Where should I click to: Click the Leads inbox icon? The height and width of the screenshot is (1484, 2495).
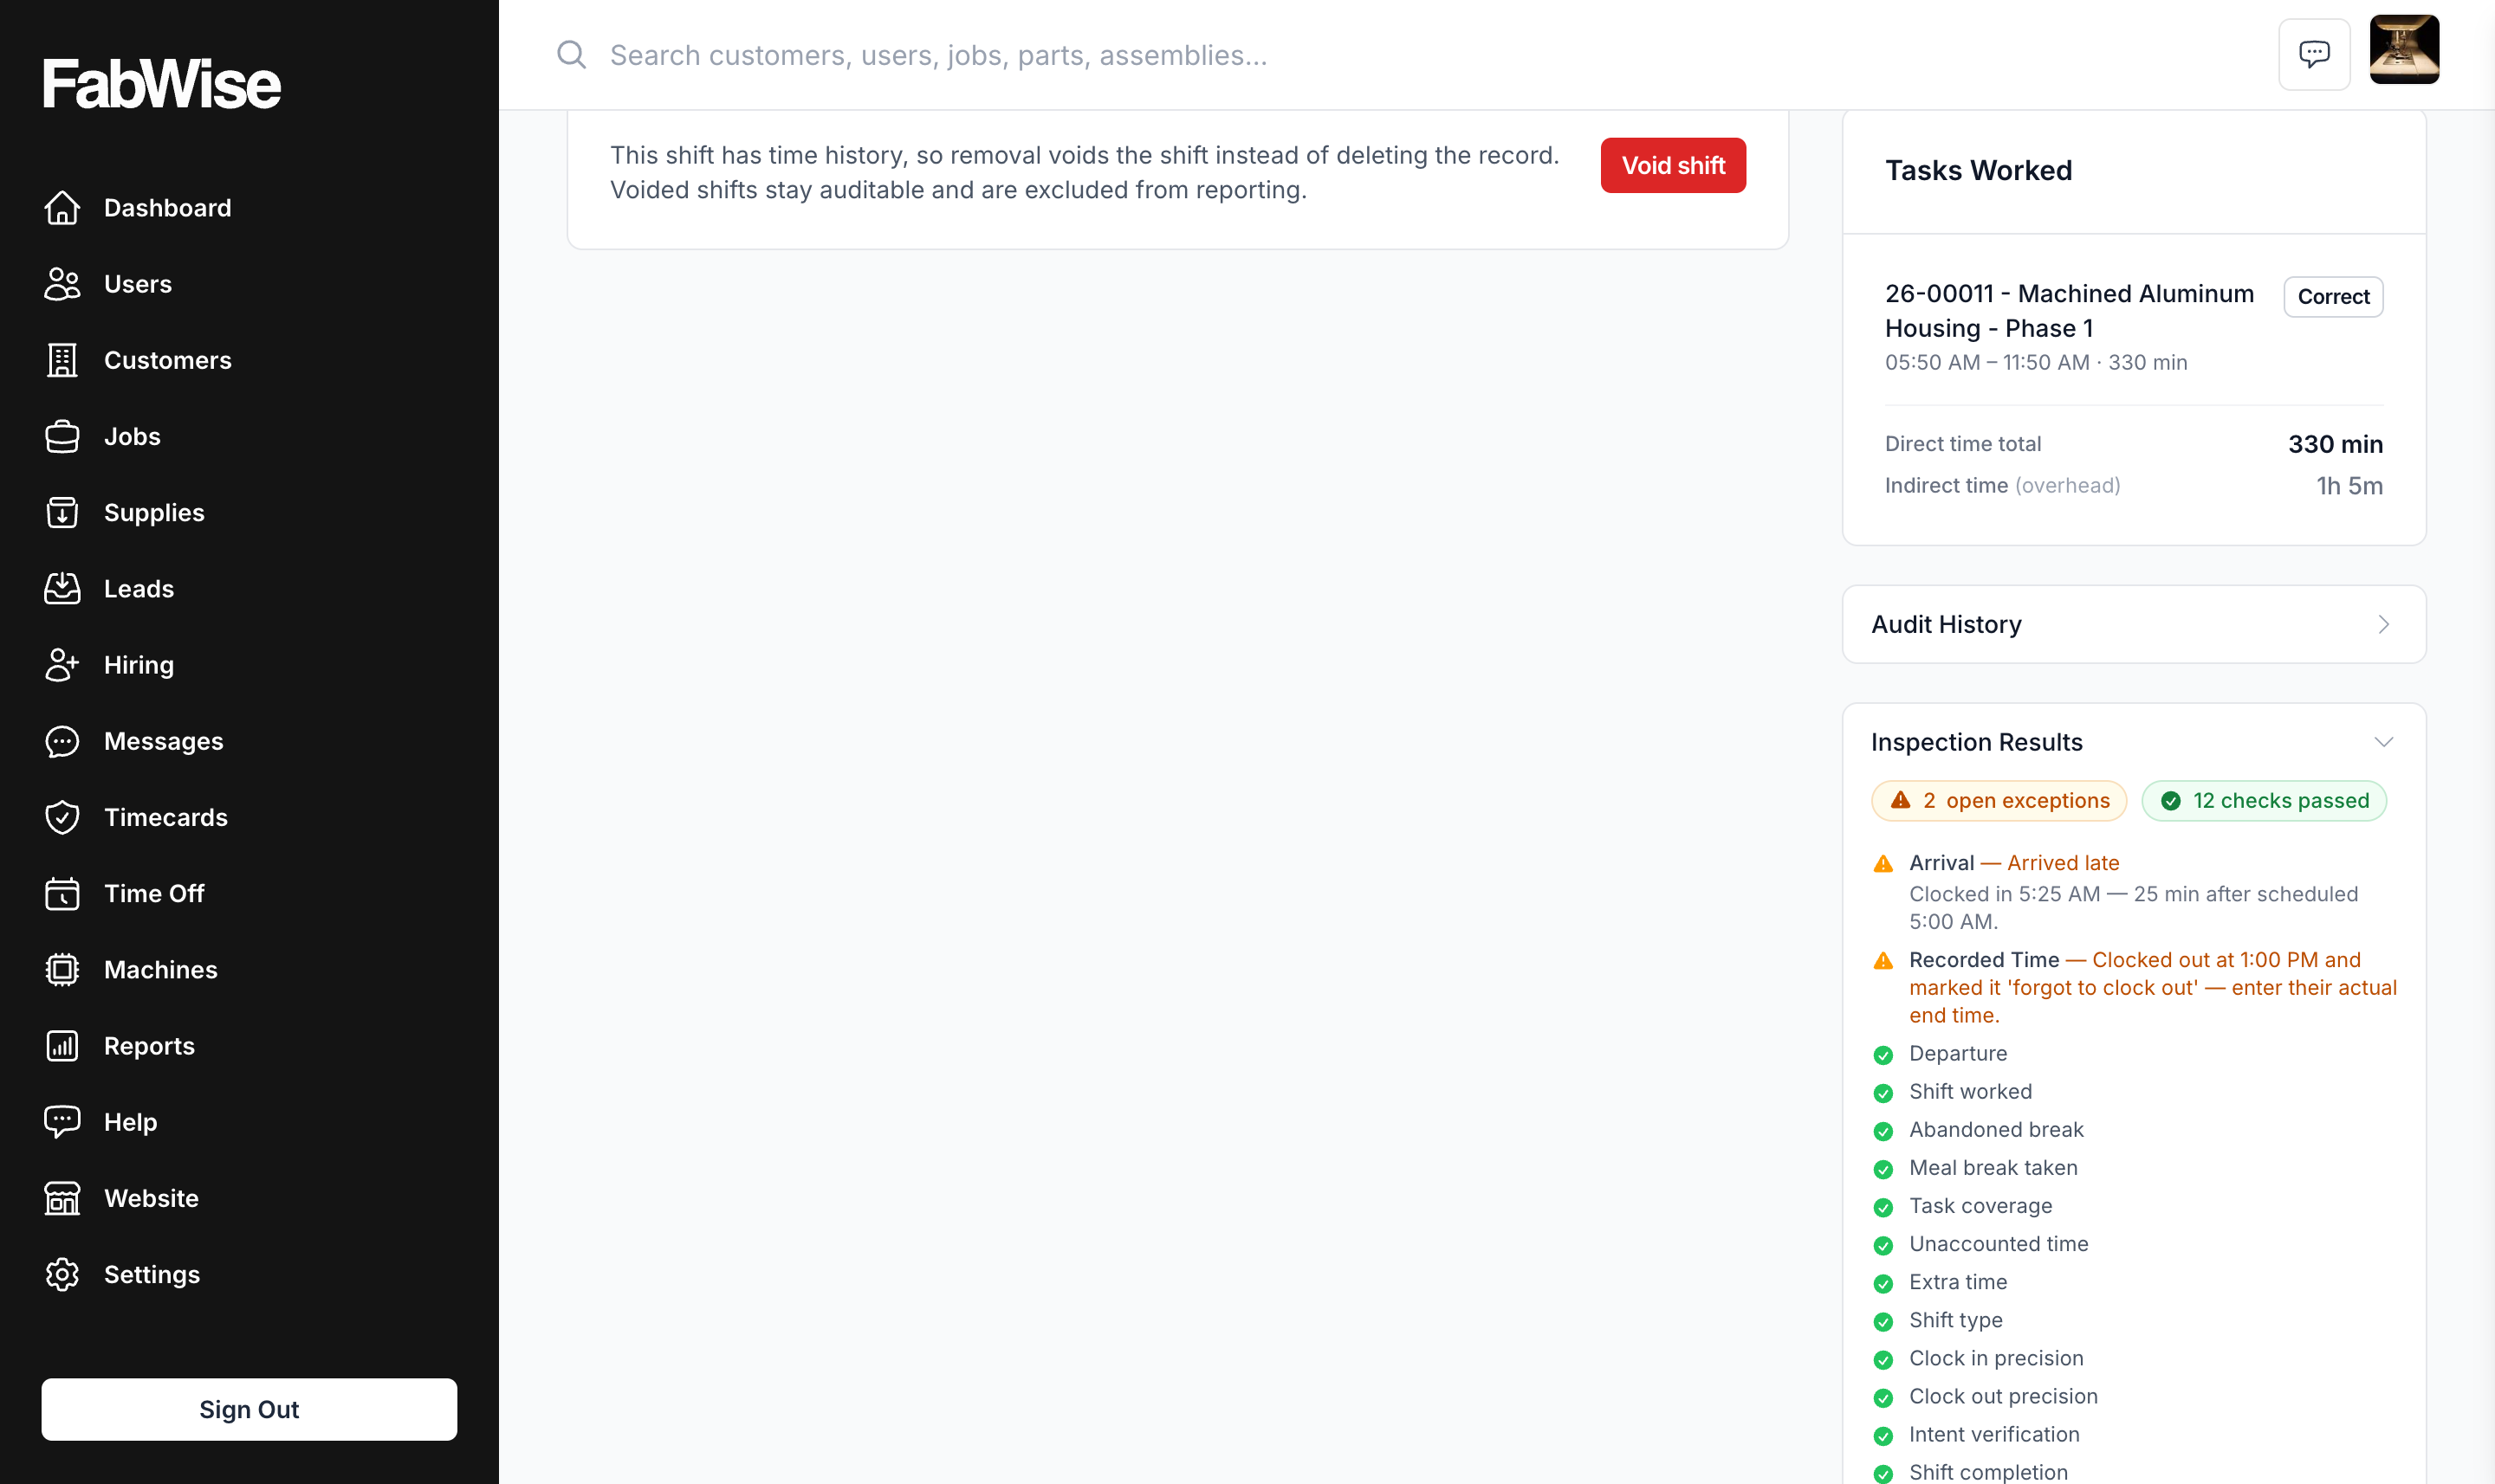62,588
